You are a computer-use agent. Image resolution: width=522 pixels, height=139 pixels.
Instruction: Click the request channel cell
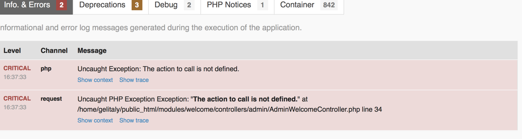coord(51,99)
